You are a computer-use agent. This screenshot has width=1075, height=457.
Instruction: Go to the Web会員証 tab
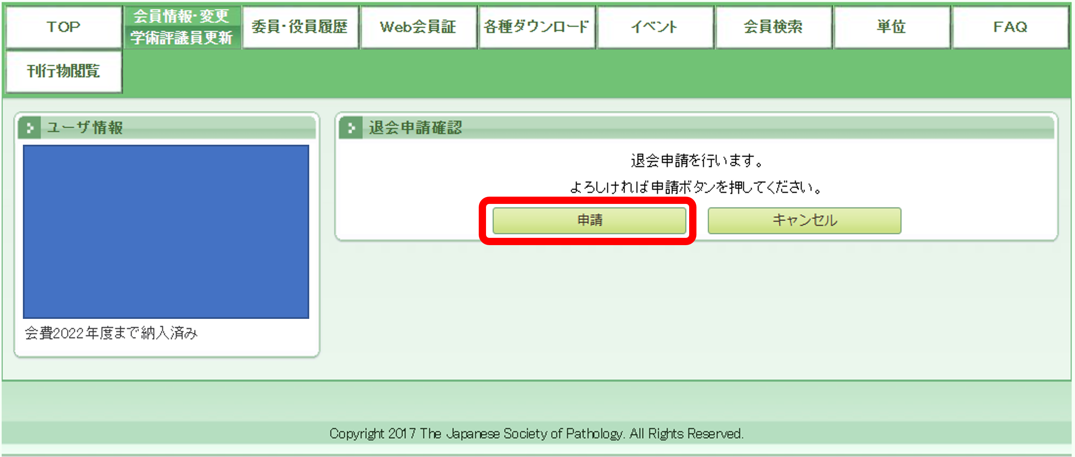pyautogui.click(x=418, y=27)
